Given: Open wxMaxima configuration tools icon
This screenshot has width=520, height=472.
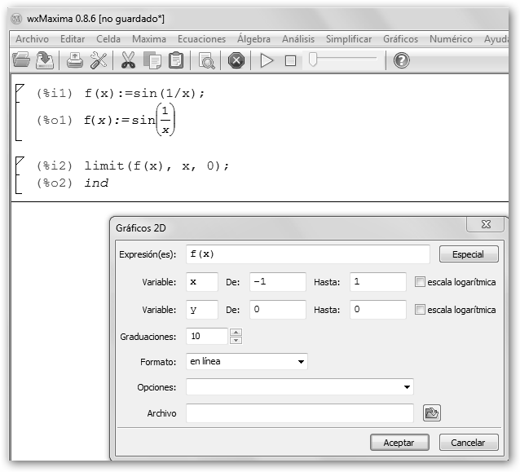Looking at the screenshot, I should 99,60.
